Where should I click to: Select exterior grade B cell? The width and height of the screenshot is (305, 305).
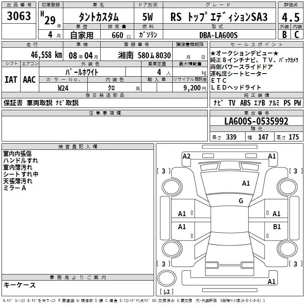tap(284, 35)
